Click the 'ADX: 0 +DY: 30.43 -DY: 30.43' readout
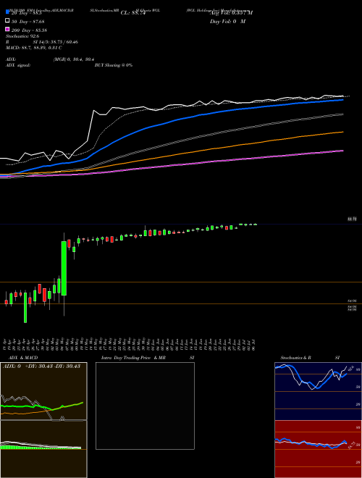 [x=42, y=366]
